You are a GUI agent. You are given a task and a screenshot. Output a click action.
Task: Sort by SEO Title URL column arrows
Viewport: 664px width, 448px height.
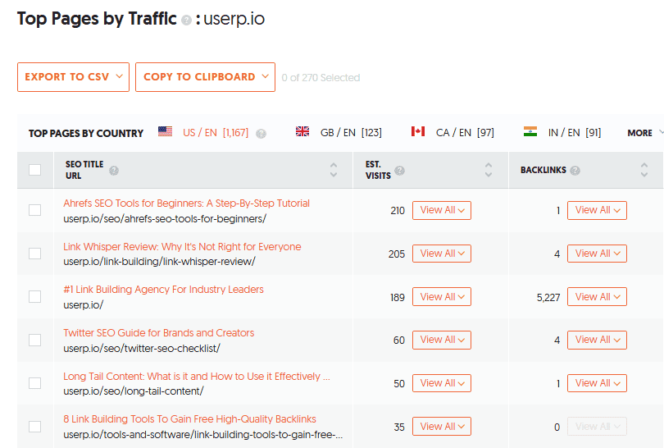click(x=334, y=170)
